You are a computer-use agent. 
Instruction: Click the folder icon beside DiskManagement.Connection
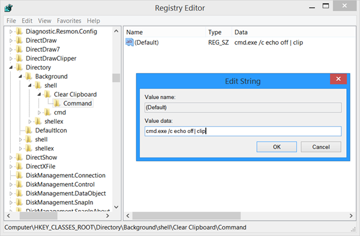coord(19,176)
